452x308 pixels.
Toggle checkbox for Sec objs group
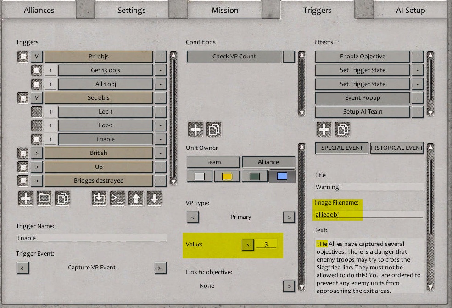[x=23, y=98]
